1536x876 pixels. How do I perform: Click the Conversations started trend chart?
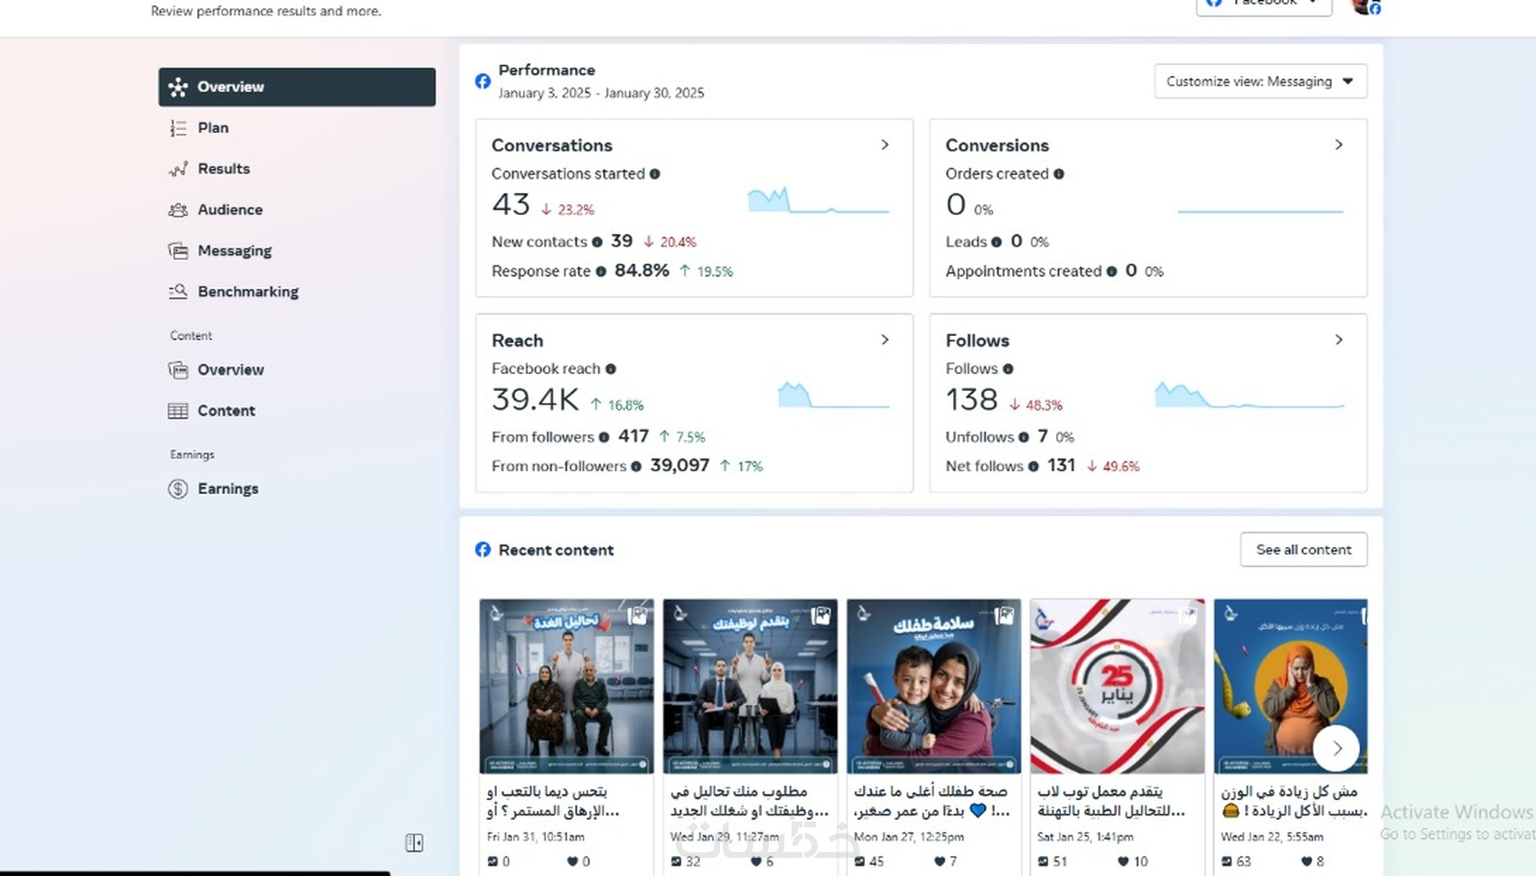click(819, 200)
